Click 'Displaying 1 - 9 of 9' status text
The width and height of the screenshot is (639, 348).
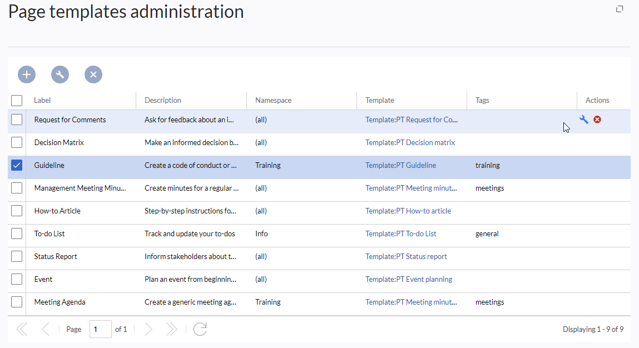coord(593,329)
